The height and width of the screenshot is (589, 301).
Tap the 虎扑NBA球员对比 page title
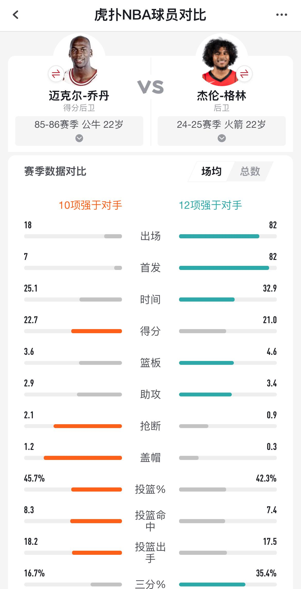tap(150, 15)
